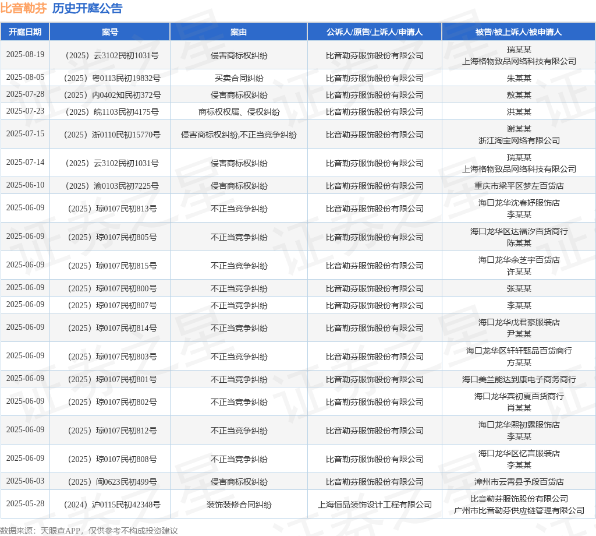This screenshot has width=596, height=536.
Task: Click defendant 海口美兰能达到康电子商务商行
Action: coord(519,380)
